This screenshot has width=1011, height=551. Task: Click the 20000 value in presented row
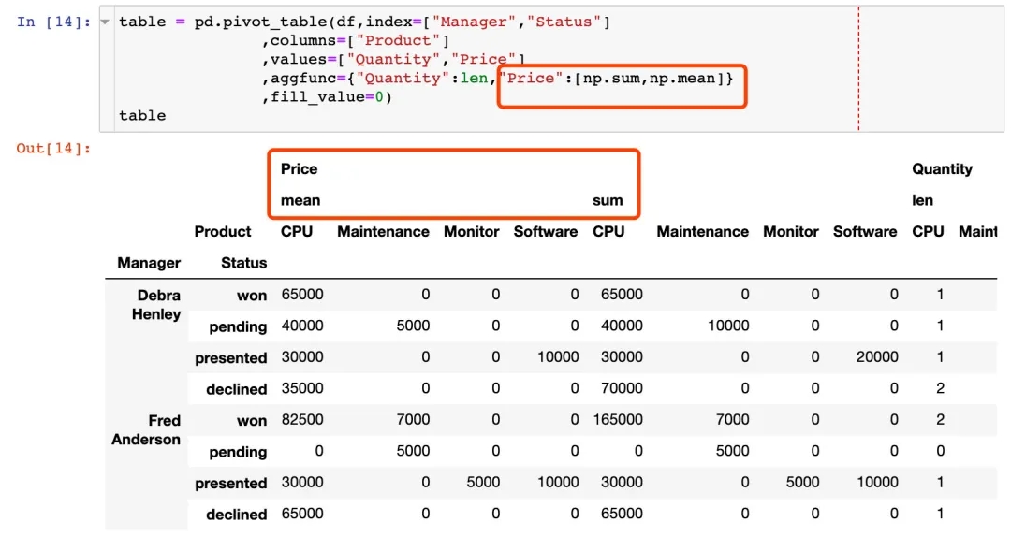point(875,357)
